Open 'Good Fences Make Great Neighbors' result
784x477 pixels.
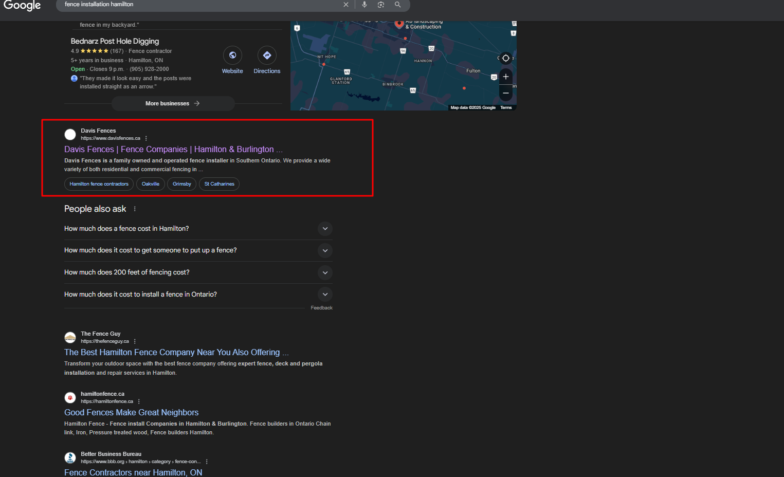pos(131,412)
